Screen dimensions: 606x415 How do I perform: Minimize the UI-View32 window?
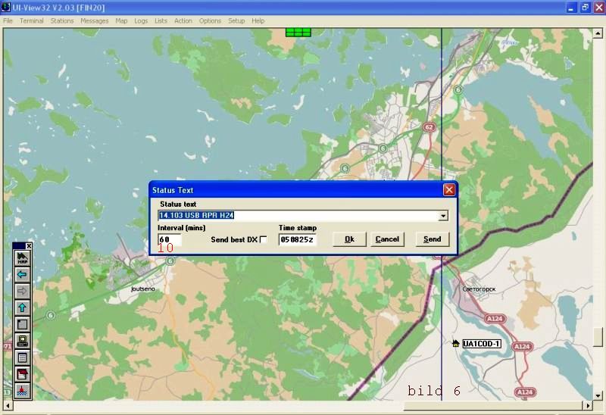[571, 8]
